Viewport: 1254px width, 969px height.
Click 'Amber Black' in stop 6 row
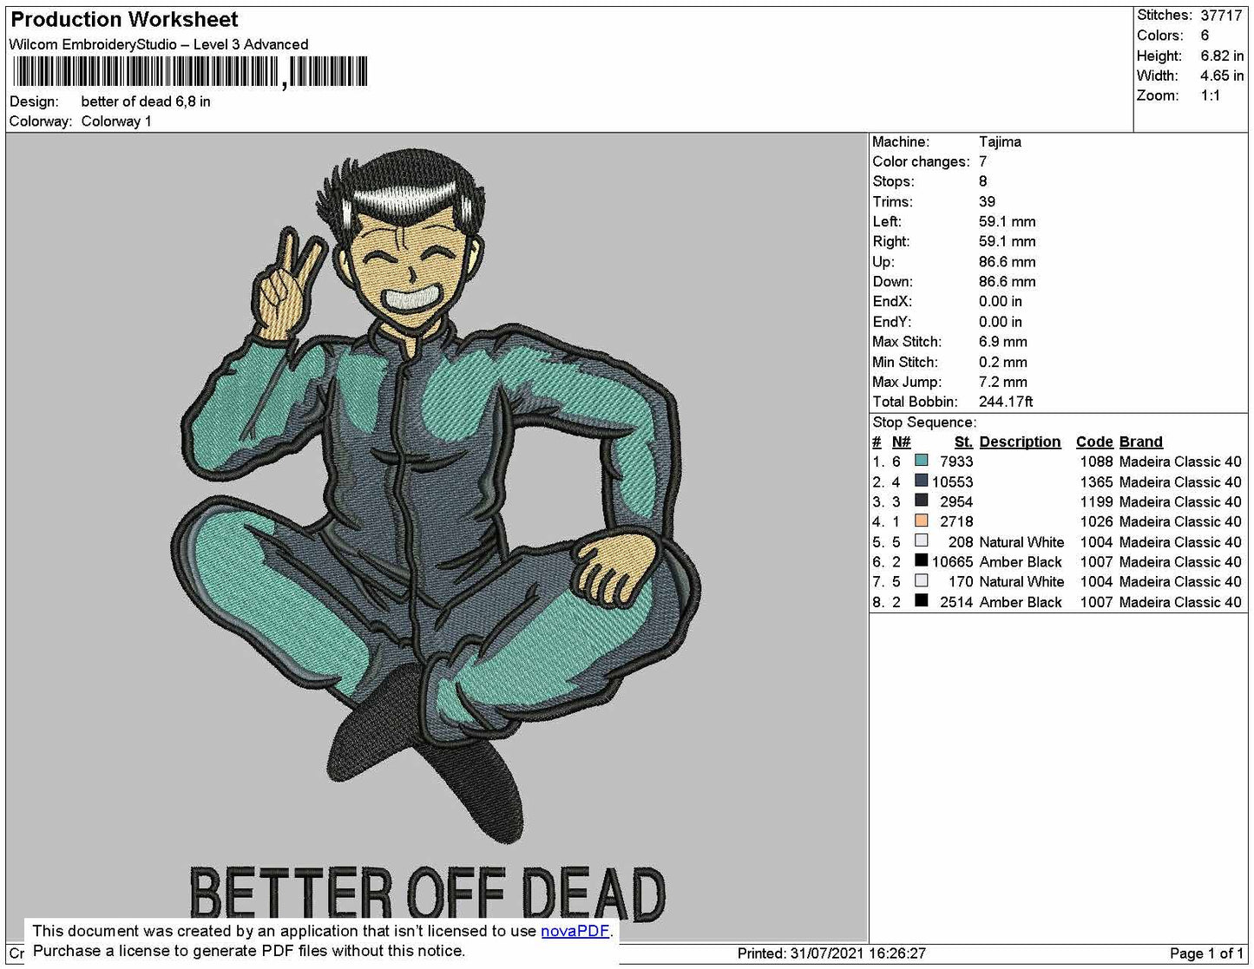pyautogui.click(x=1021, y=561)
